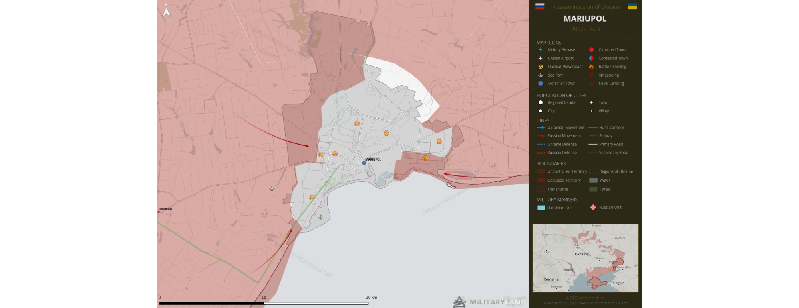
Task: Click the Railway line symbol in legend
Action: tap(593, 136)
